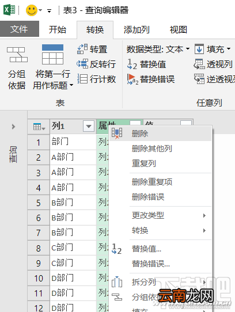Click the A部门 cell in row 4
The image size is (235, 312).
[x=73, y=188]
